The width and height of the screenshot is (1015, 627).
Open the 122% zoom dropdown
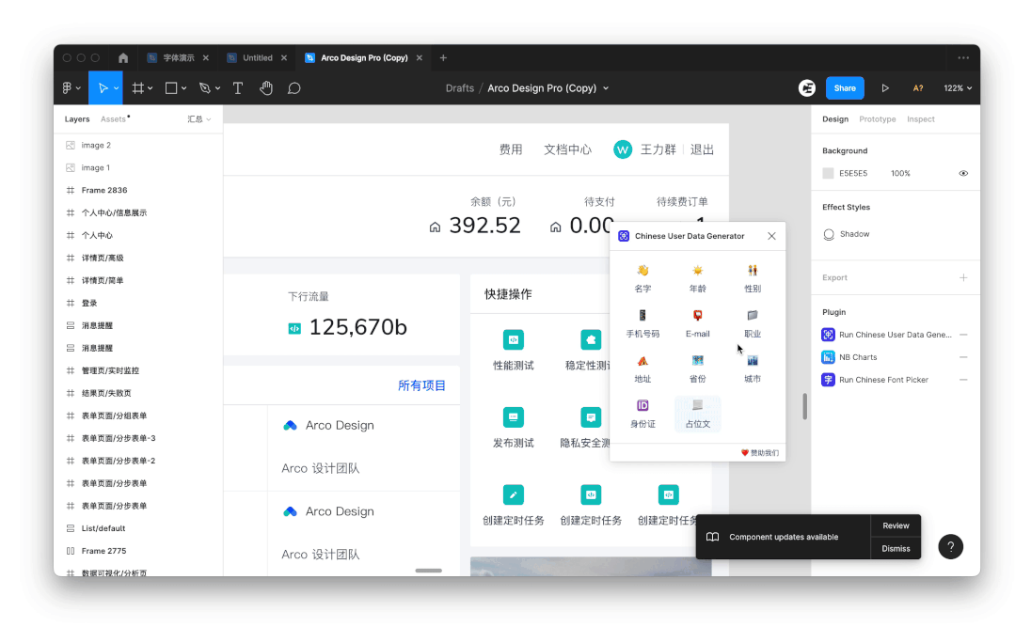click(958, 88)
